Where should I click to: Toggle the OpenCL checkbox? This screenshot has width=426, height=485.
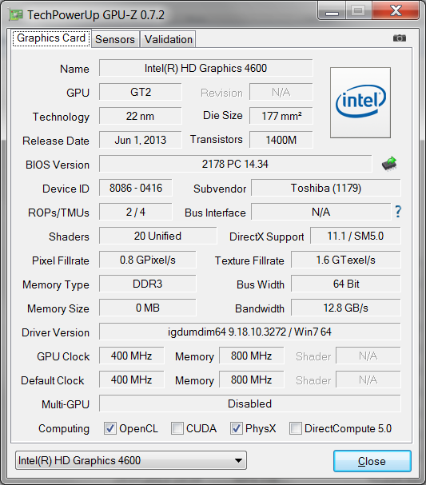tap(110, 428)
